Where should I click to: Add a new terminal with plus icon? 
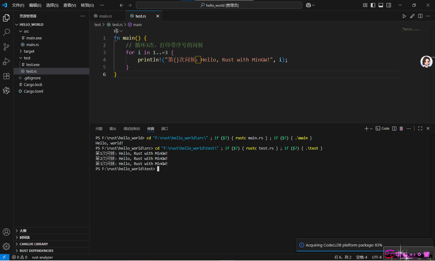point(366,129)
